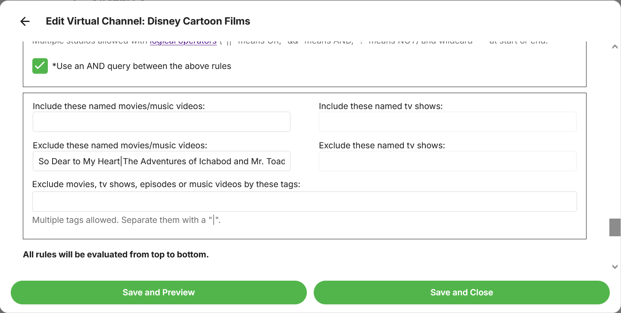Image resolution: width=621 pixels, height=313 pixels.
Task: Click the 'All rules will be evaluated' note
Action: [x=115, y=255]
